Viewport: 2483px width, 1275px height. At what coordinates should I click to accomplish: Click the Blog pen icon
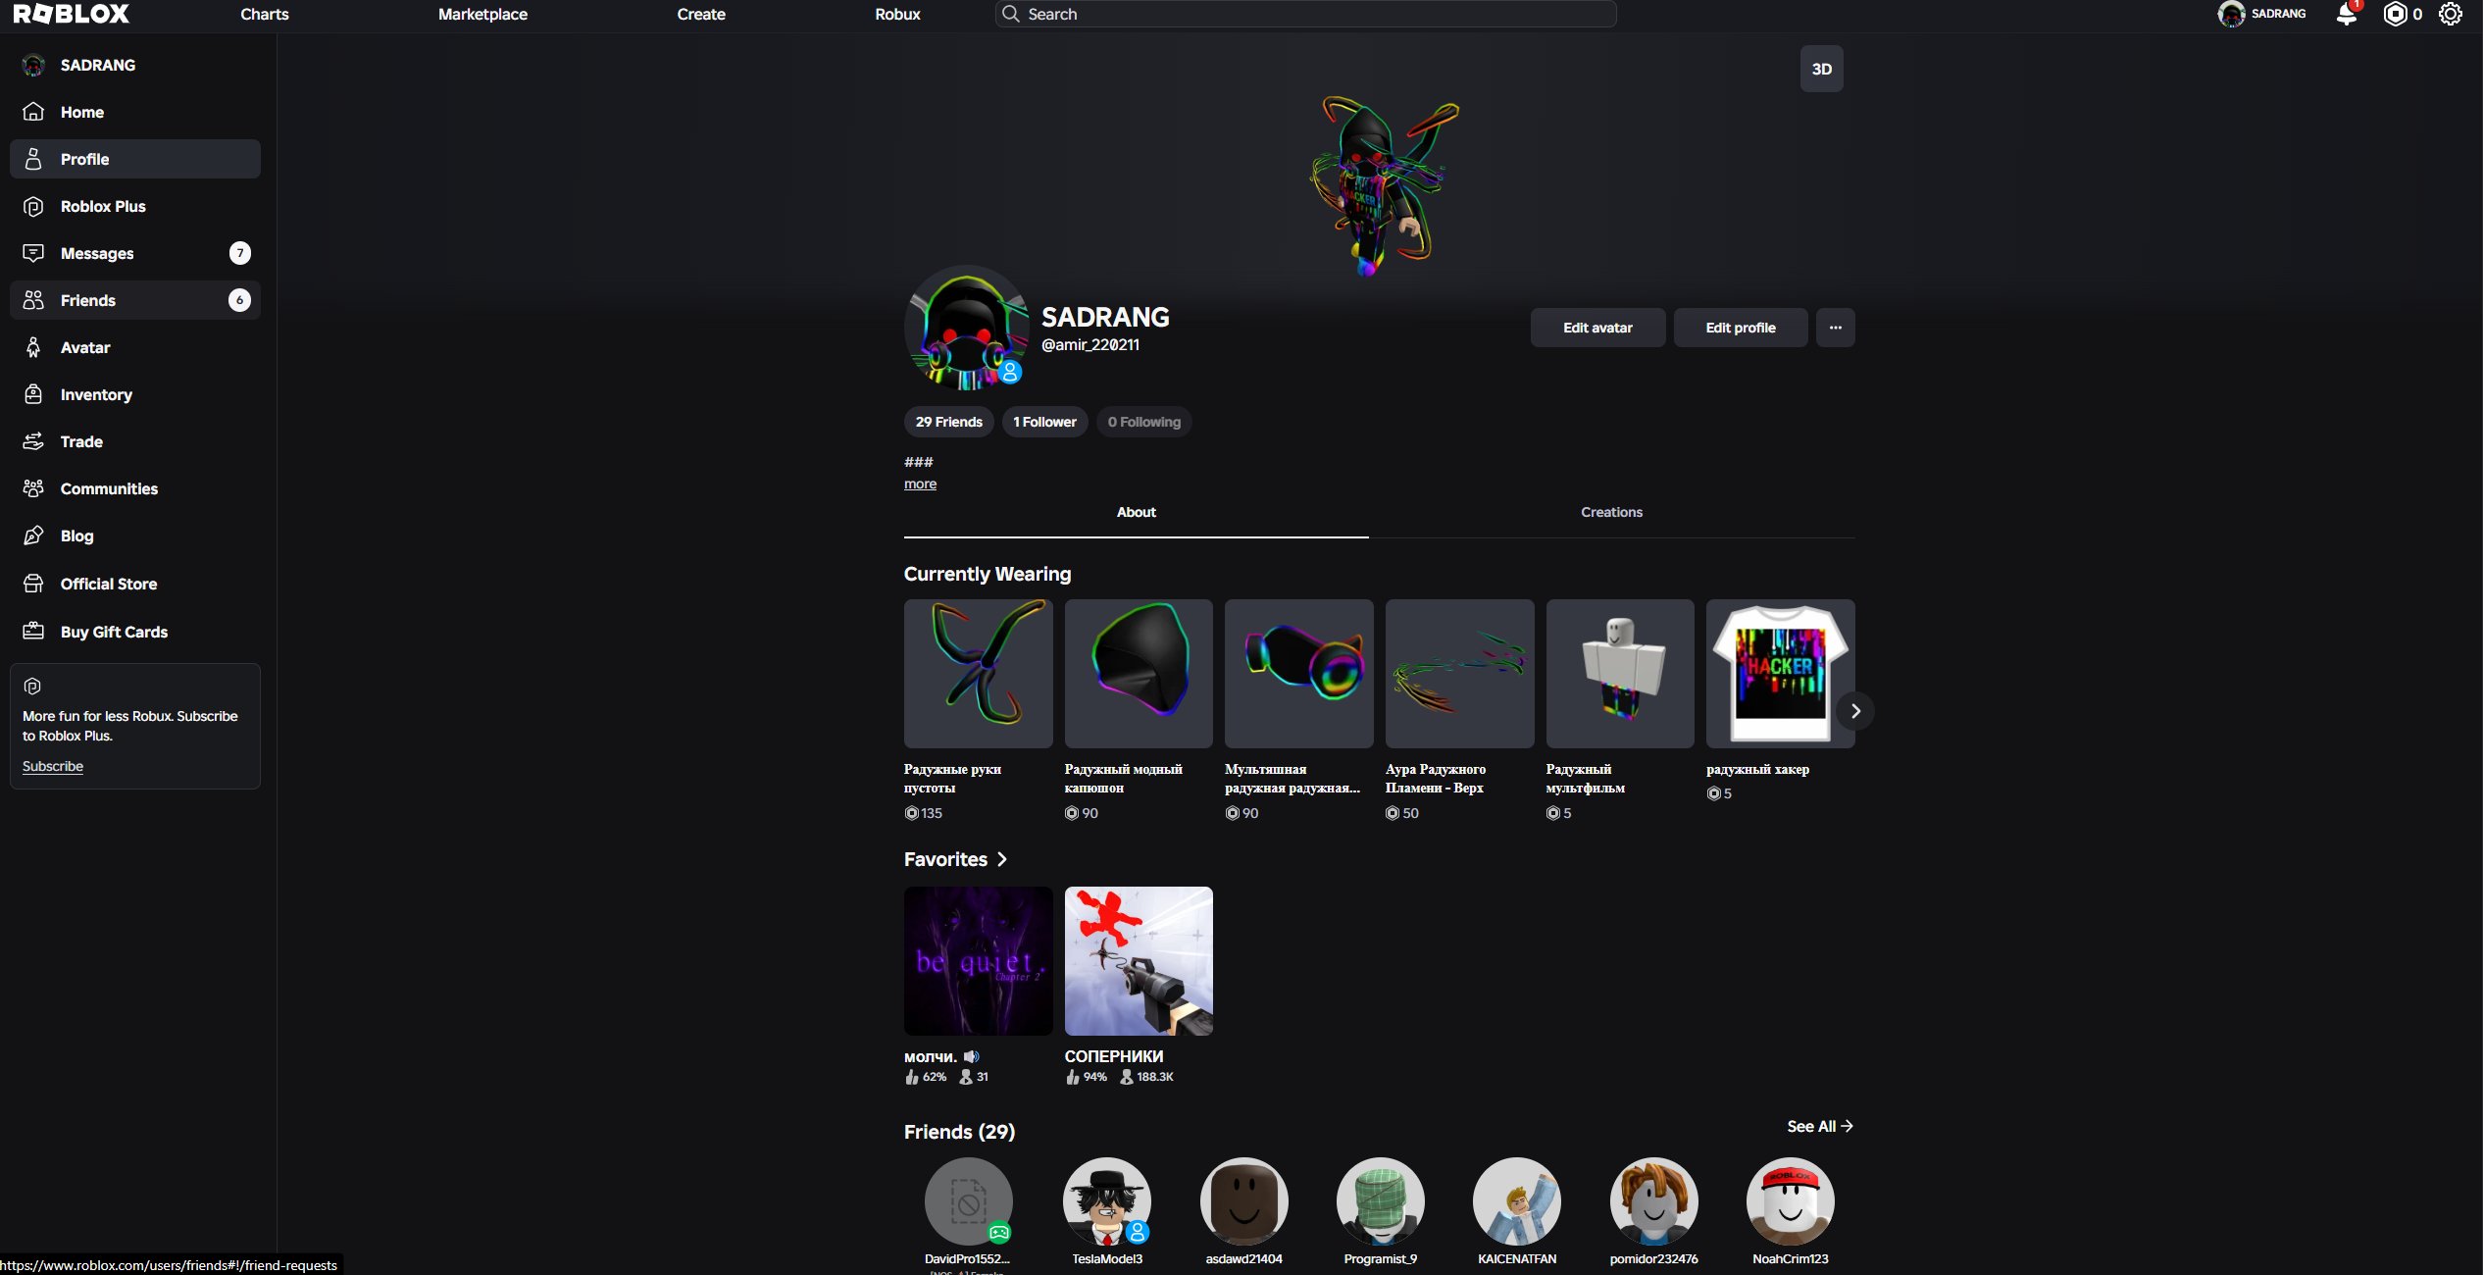coord(33,535)
